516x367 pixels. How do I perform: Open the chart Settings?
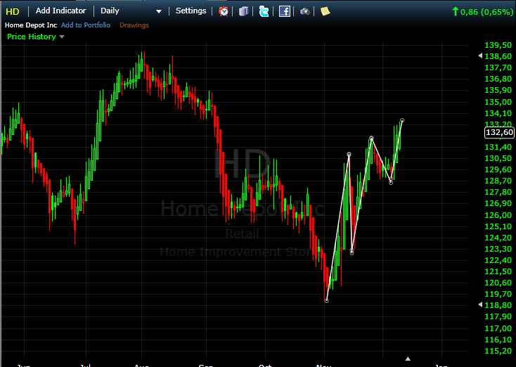[191, 11]
